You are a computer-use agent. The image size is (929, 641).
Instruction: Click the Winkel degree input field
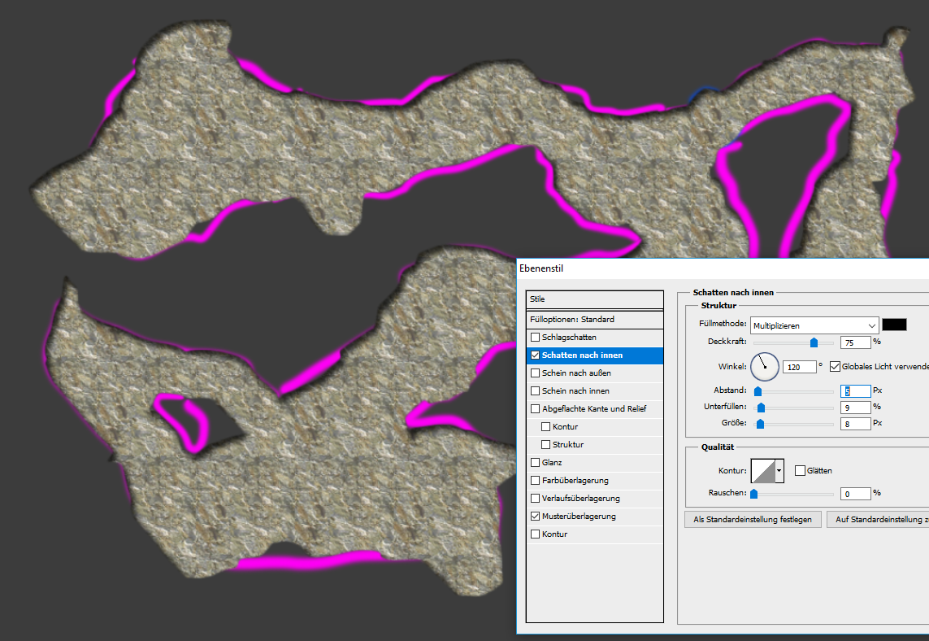[x=798, y=367]
